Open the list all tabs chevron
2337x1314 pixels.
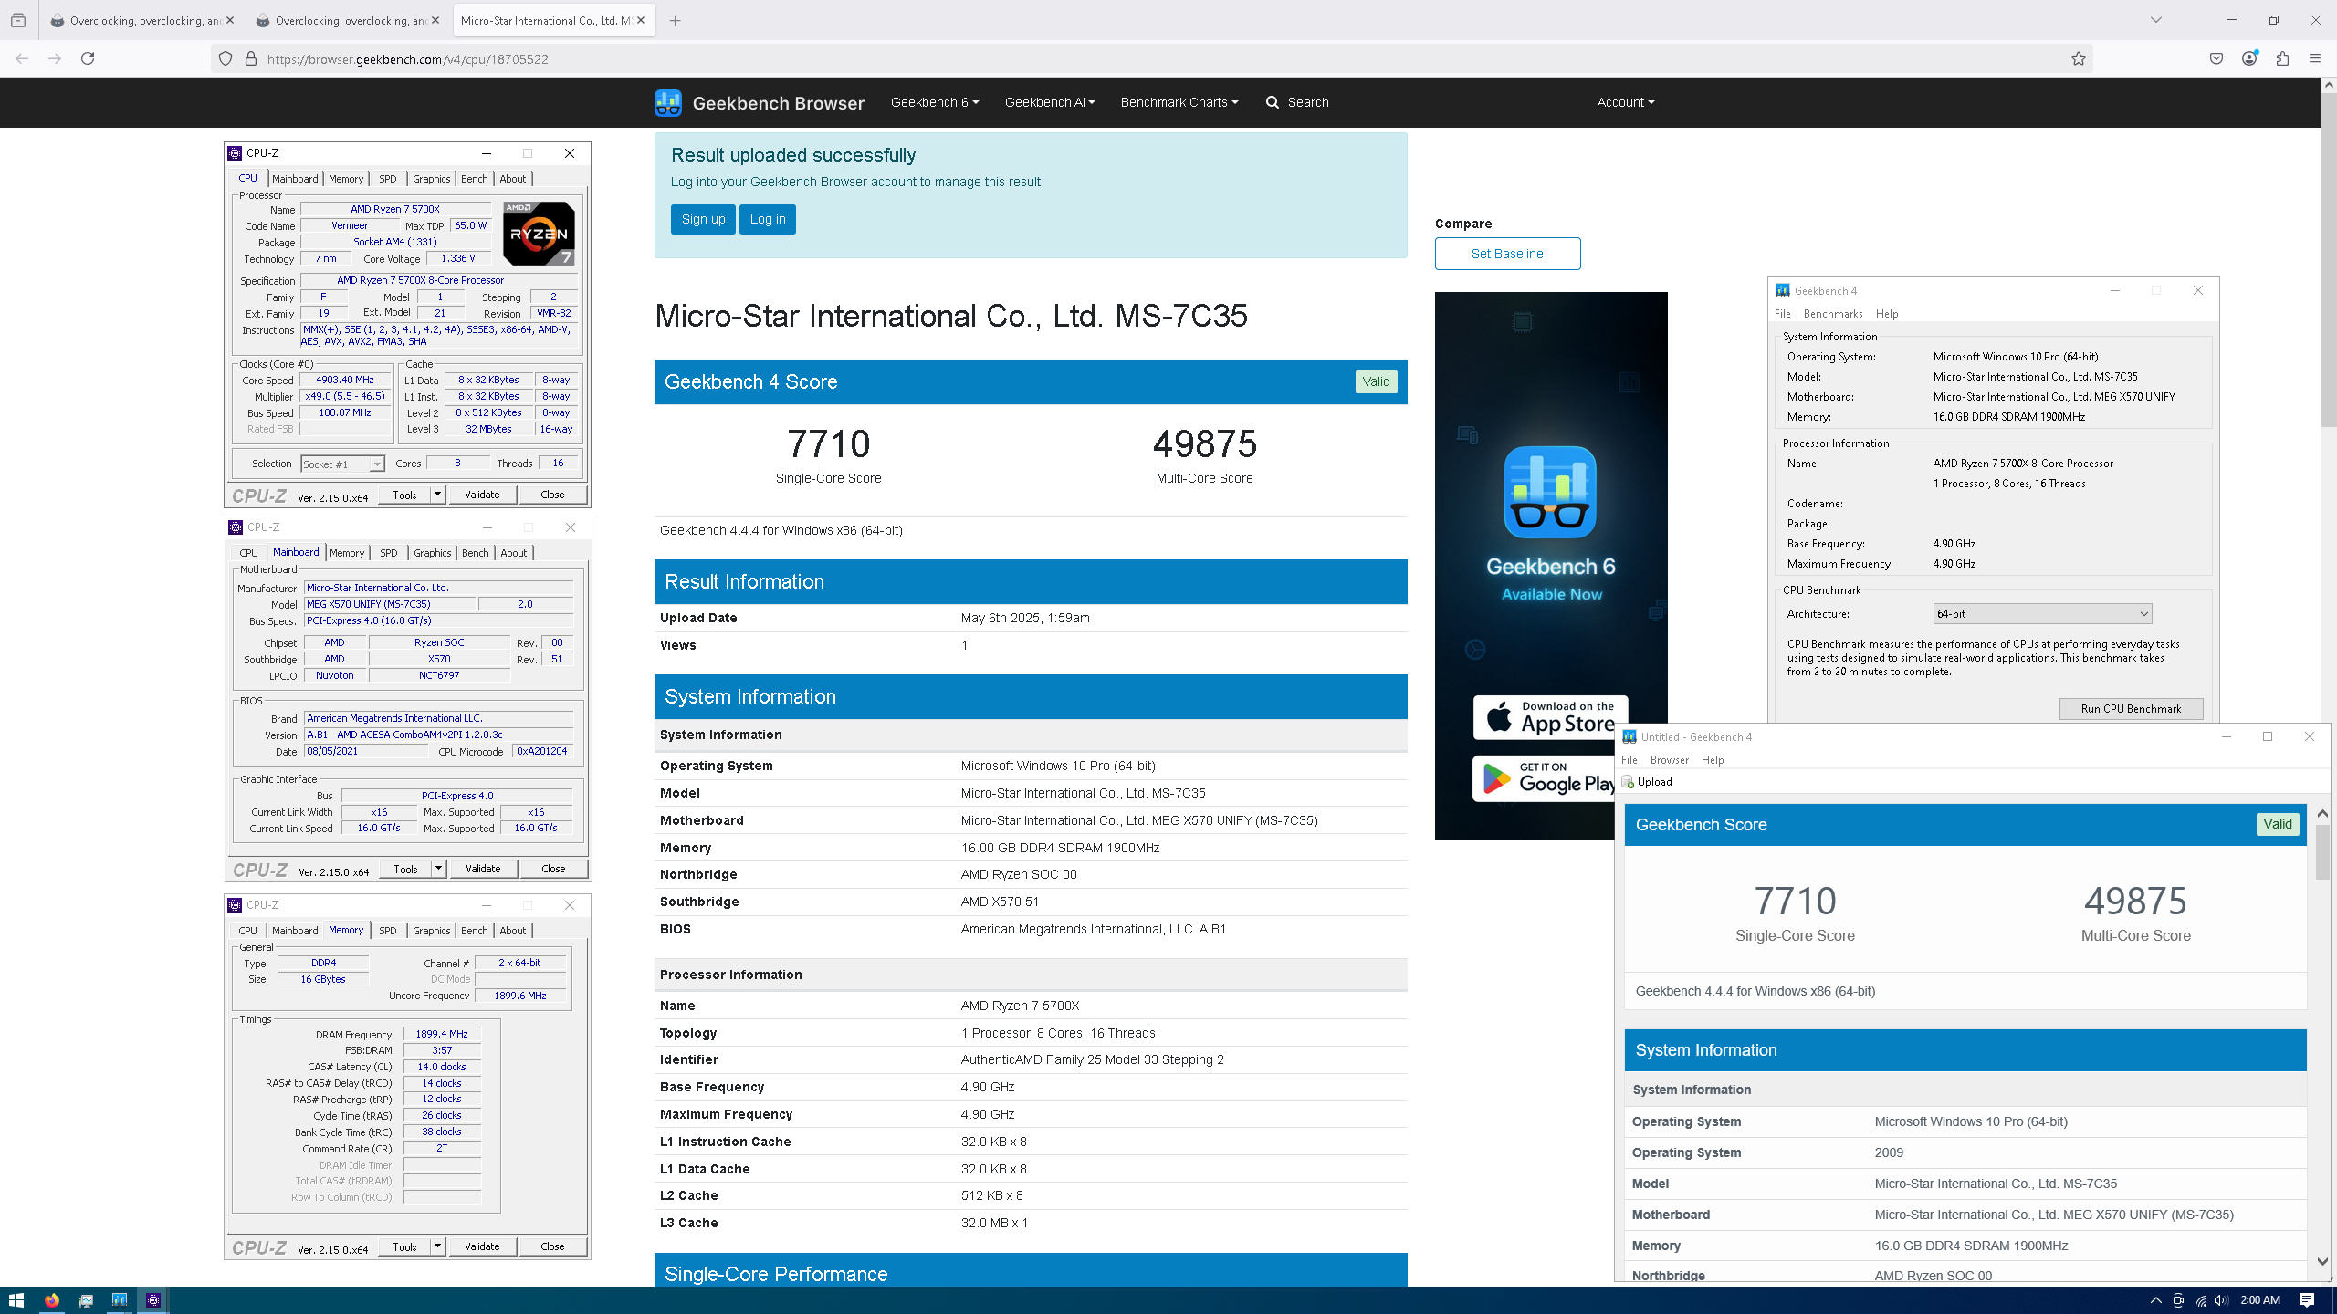tap(2156, 20)
